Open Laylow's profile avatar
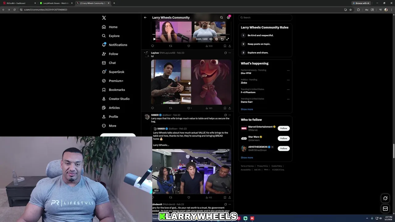Viewport: 395px width, 222px height. coord(147,54)
